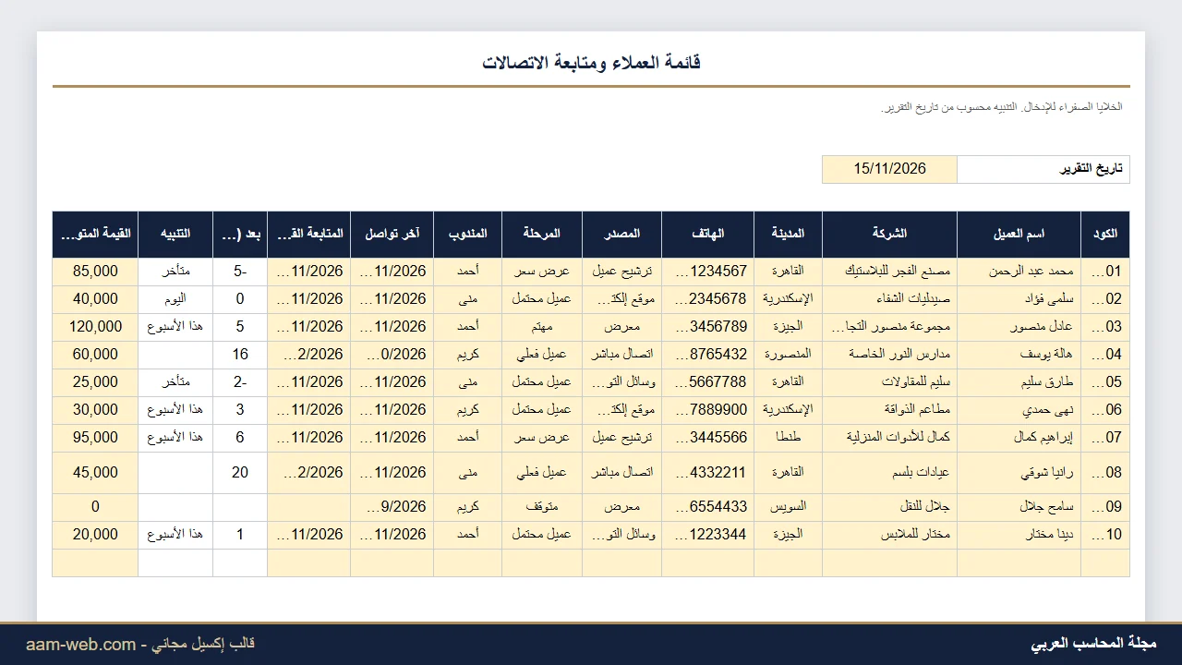Image resolution: width=1182 pixels, height=665 pixels.
Task: Select the 'التنبيه' column header
Action: click(175, 235)
